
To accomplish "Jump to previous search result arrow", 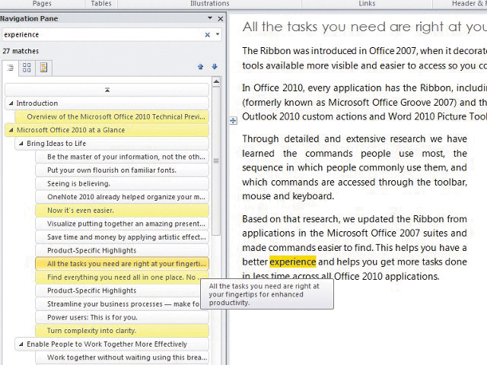I will pos(200,67).
